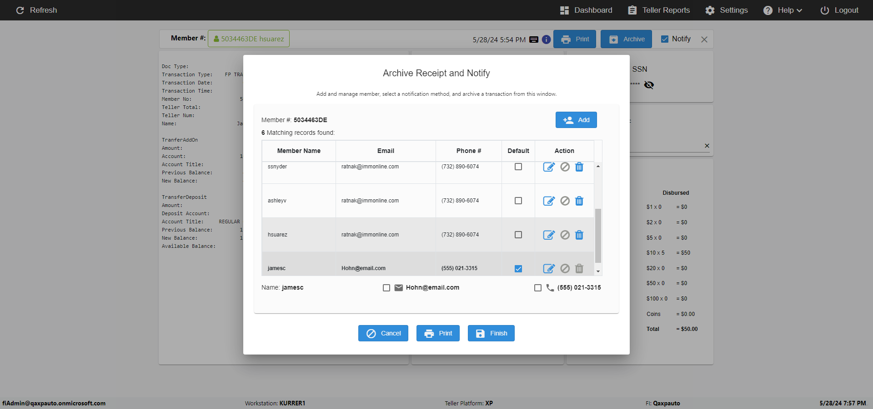The height and width of the screenshot is (409, 873).
Task: Set ashleyv as default member
Action: click(518, 201)
